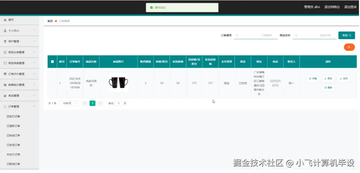Screen dimensions: 360x173
Task: Click the 订单评价管理 sidebar icon
Action: coord(5,74)
